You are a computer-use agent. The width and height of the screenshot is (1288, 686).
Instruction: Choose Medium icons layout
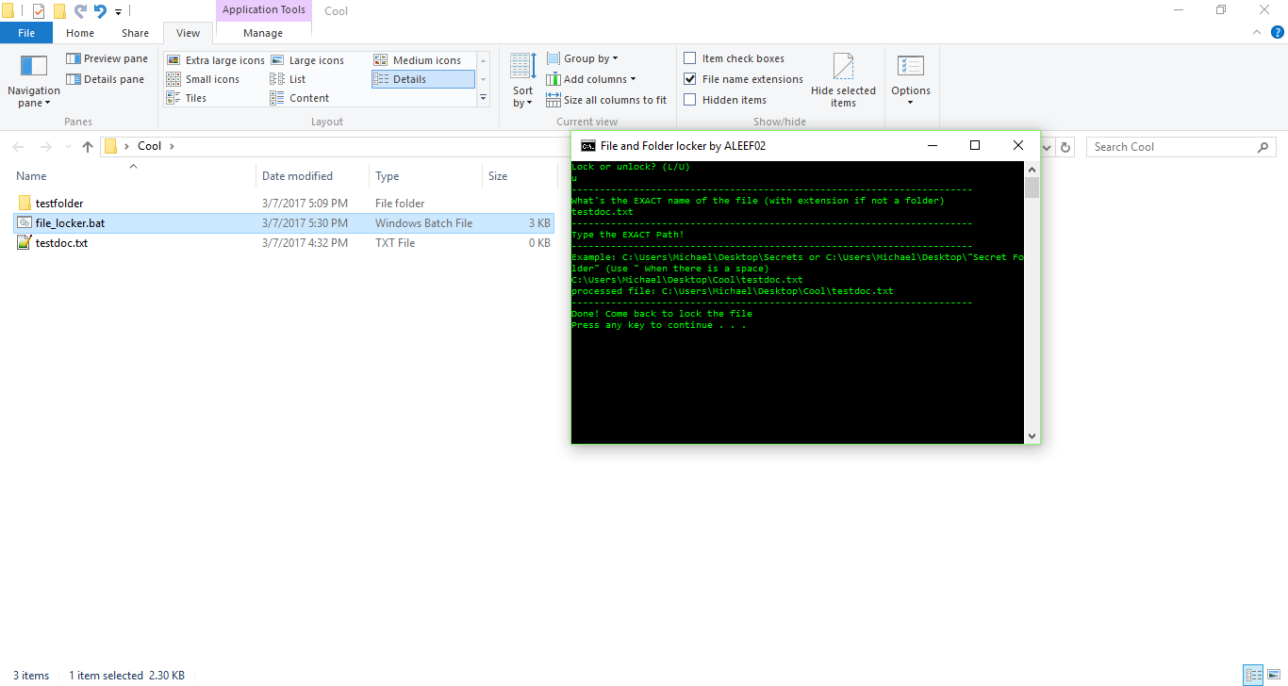[418, 60]
